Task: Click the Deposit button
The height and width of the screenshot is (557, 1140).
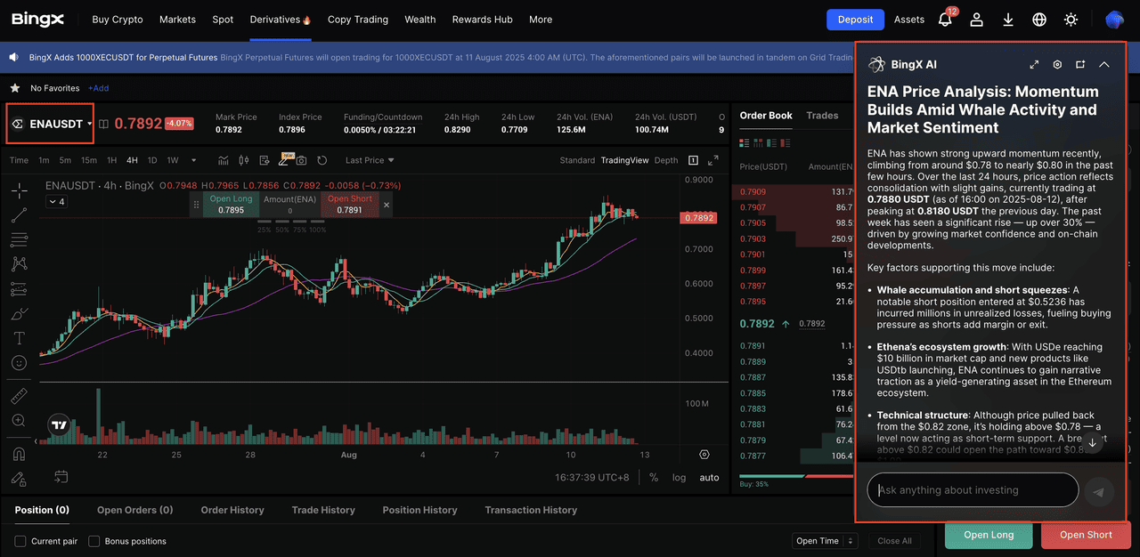Action: [855, 20]
